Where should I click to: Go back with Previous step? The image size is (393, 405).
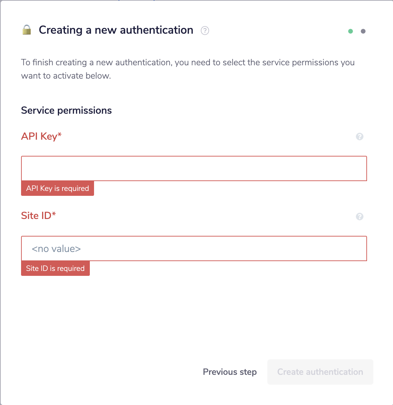pyautogui.click(x=230, y=372)
